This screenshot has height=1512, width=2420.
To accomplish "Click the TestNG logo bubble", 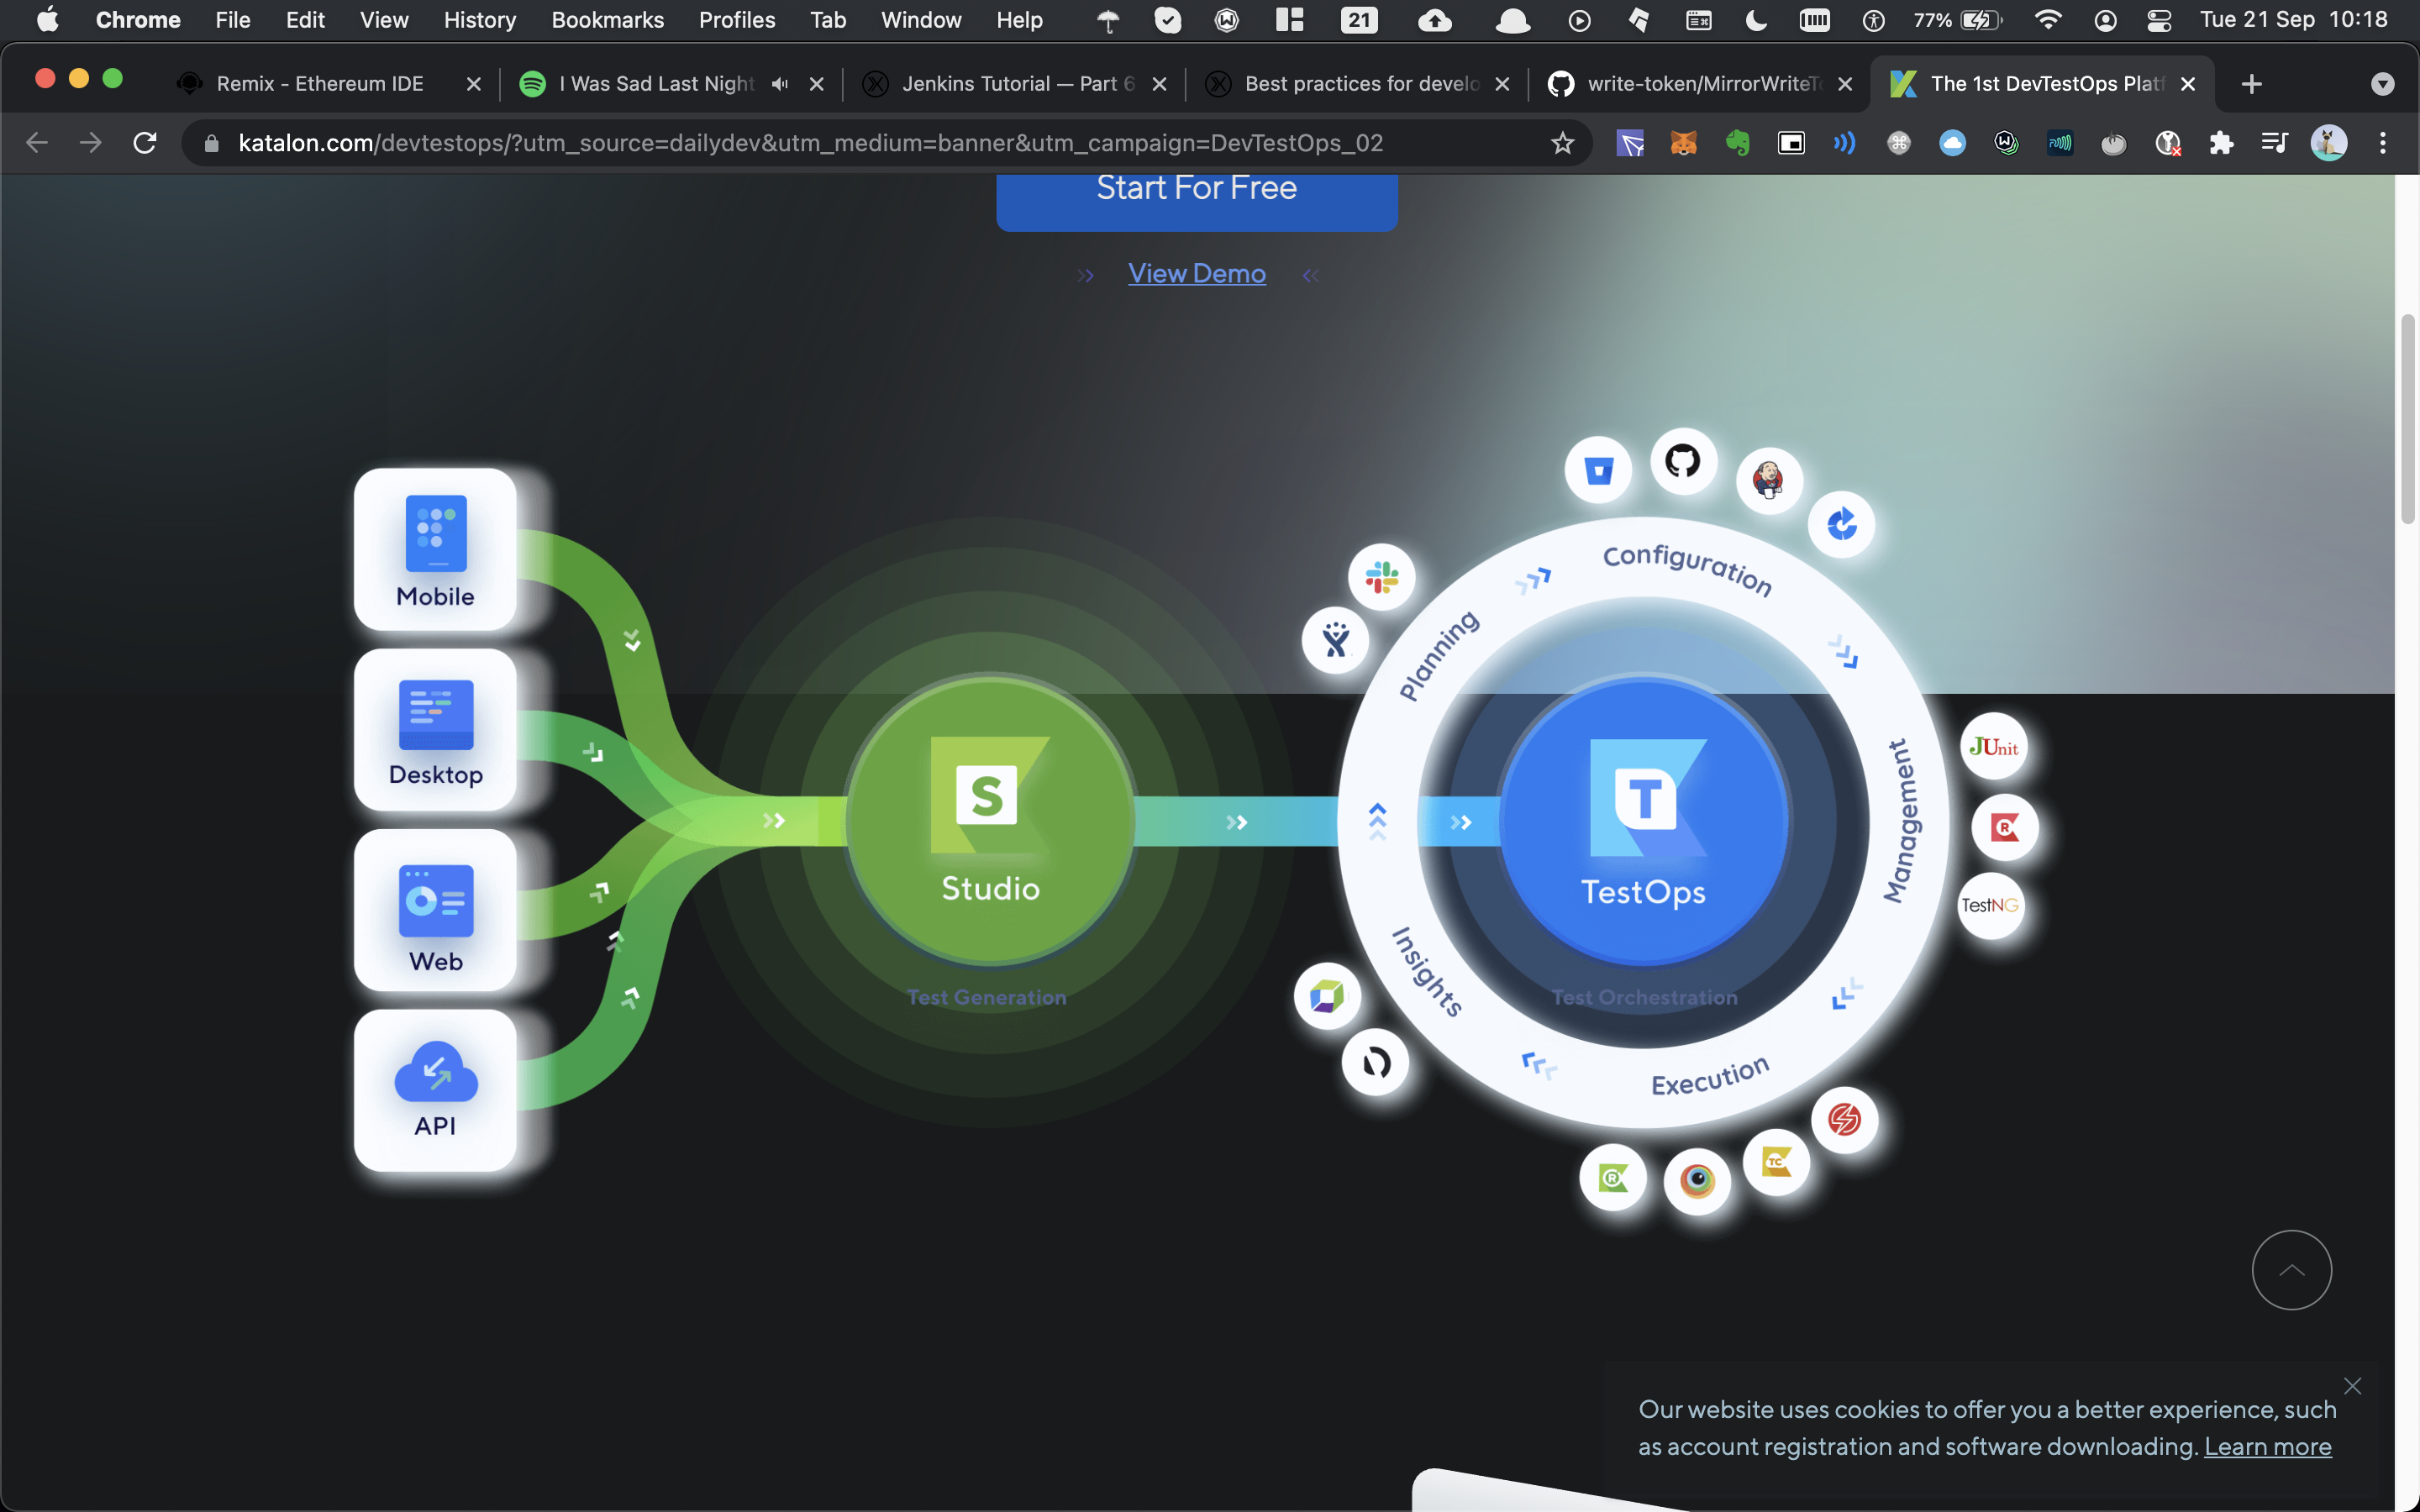I will tap(1990, 905).
